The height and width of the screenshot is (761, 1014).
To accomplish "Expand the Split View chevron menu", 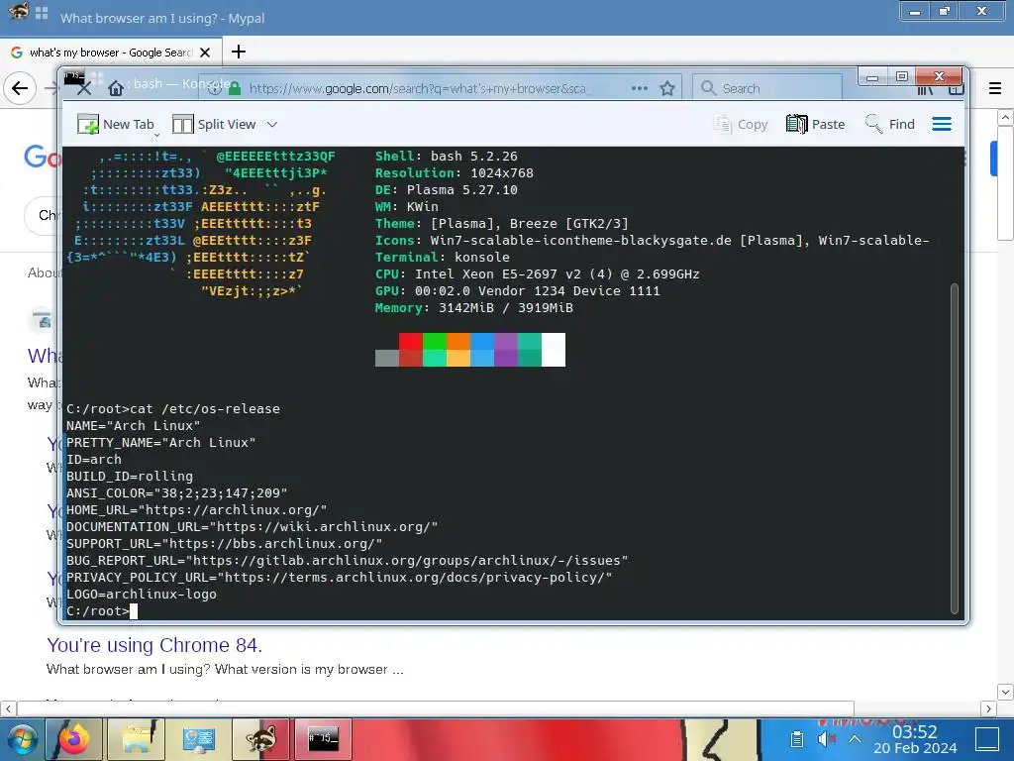I will click(272, 124).
